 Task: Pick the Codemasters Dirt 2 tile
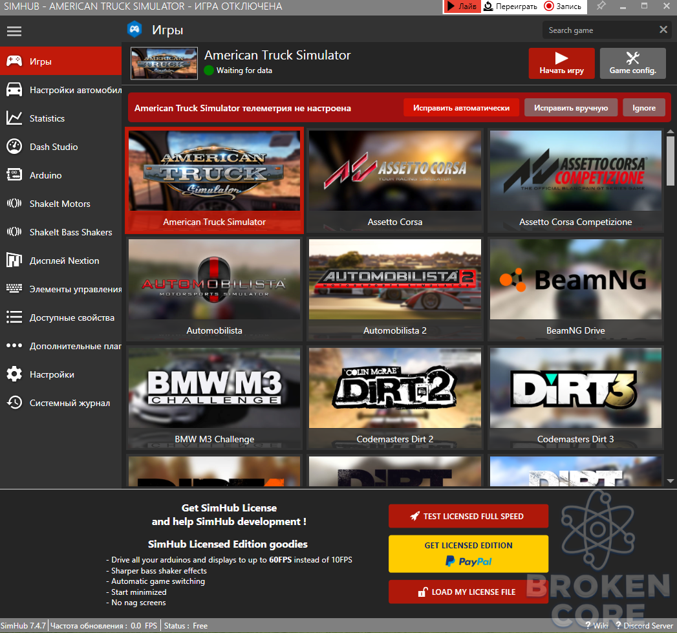click(x=395, y=398)
